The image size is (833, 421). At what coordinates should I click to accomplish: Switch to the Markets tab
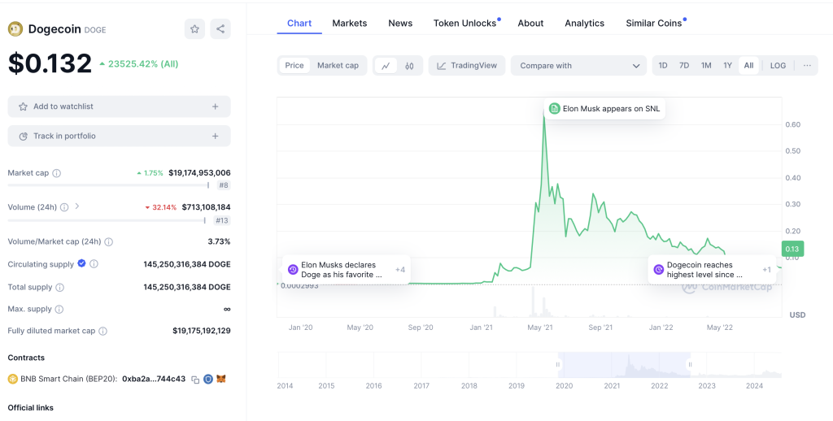coord(349,23)
